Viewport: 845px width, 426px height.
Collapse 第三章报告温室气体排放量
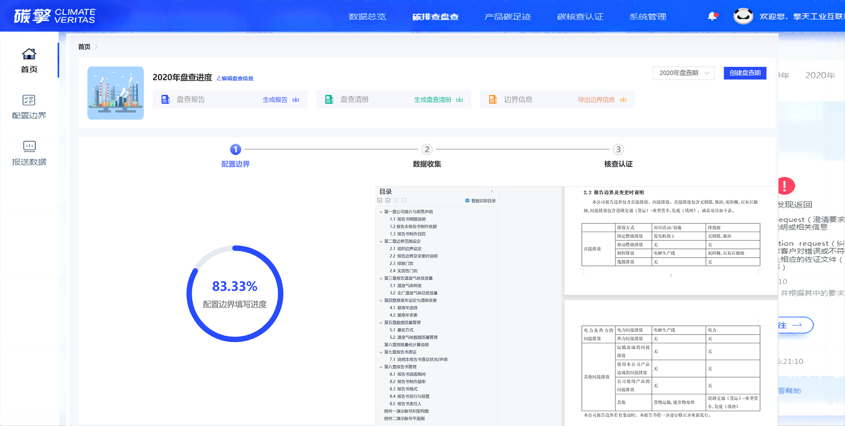381,278
